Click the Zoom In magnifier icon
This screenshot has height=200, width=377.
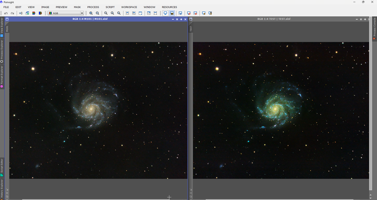tap(91, 13)
